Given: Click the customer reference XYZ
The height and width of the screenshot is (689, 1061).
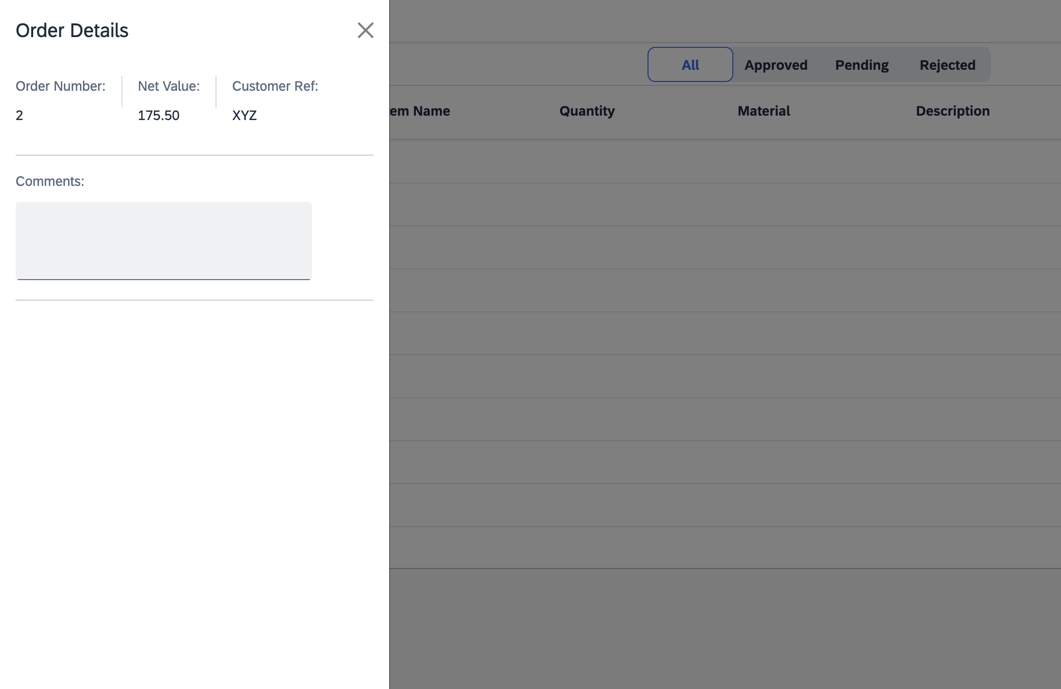Looking at the screenshot, I should pyautogui.click(x=244, y=116).
